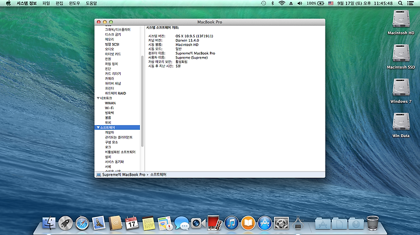Open Trash in the Dock
The image size is (420, 235).
tap(373, 223)
